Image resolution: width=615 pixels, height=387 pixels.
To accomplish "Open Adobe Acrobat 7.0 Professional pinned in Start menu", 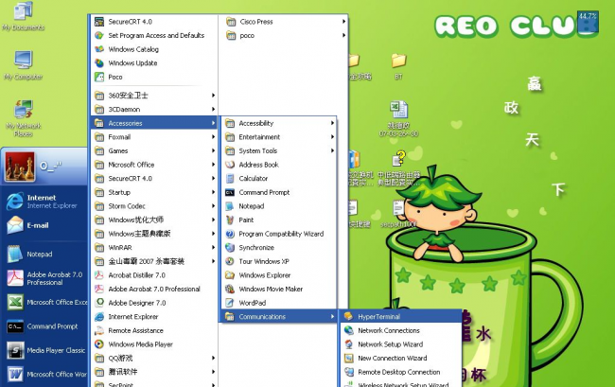I will tap(44, 278).
